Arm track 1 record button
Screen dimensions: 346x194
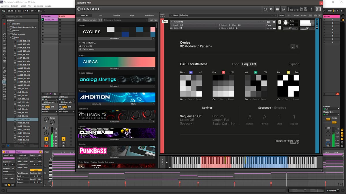46,146
